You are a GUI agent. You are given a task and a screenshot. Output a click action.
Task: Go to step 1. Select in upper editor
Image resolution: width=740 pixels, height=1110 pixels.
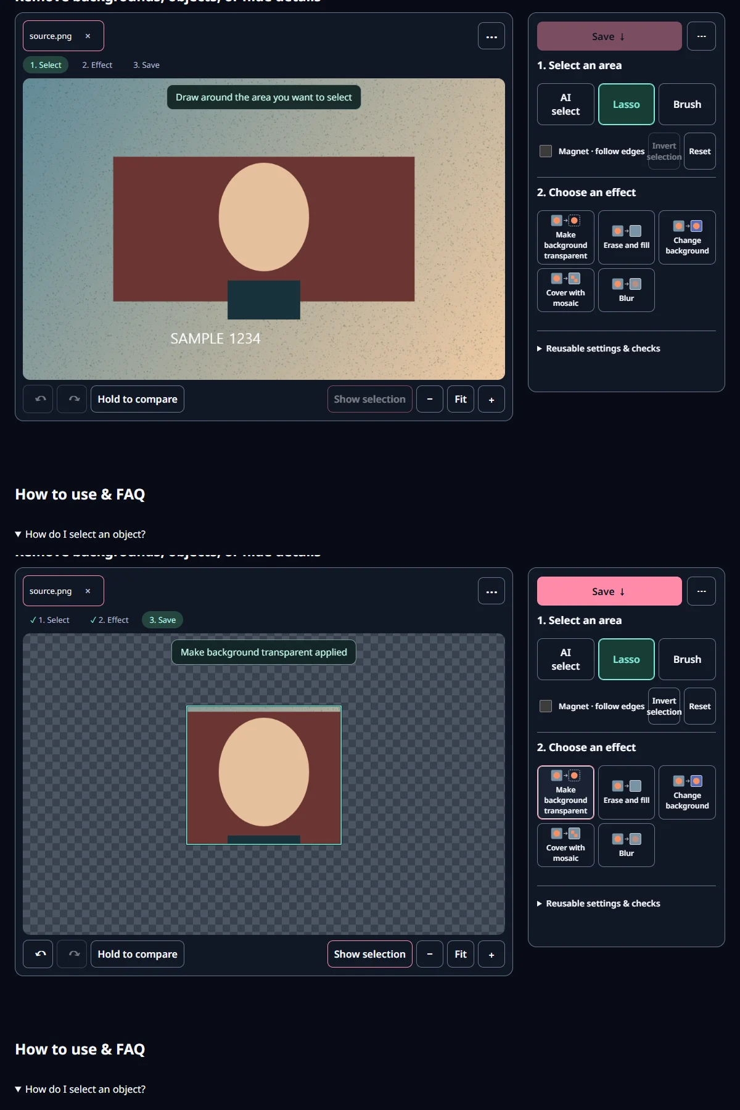(x=46, y=65)
